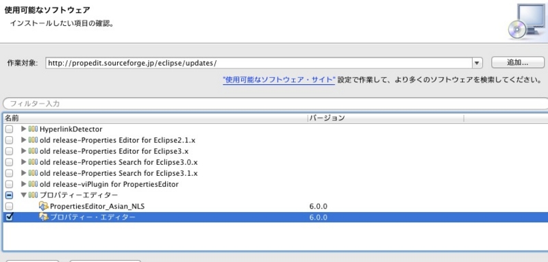
Task: Click the install wizard CD and monitor icon
Action: (x=527, y=22)
